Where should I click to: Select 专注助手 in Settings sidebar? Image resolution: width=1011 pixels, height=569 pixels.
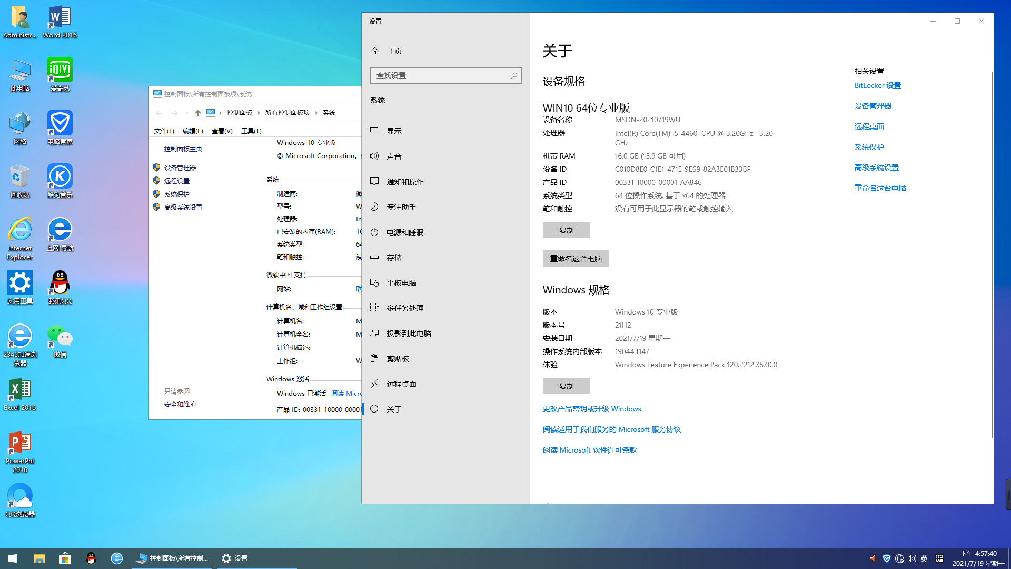click(x=445, y=207)
